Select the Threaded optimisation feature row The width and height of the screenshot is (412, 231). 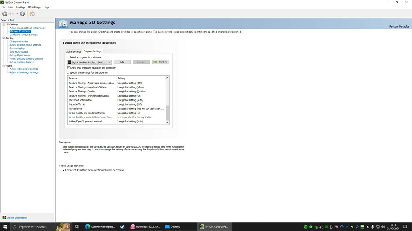click(x=117, y=100)
